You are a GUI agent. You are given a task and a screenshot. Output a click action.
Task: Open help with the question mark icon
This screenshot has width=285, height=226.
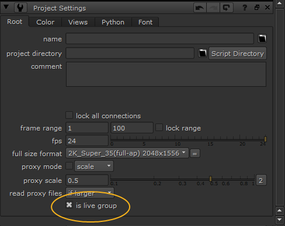click(245, 8)
